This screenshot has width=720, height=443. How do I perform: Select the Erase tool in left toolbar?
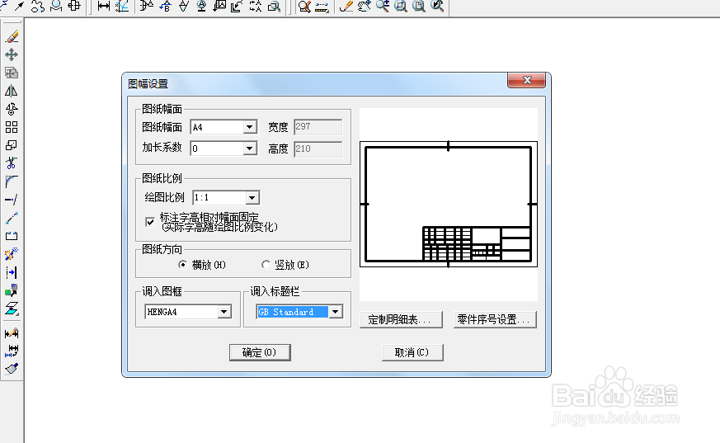tap(12, 36)
